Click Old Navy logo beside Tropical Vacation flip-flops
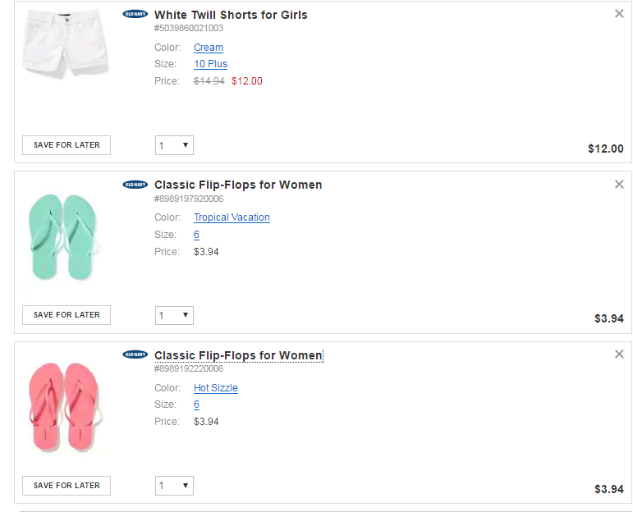 click(135, 185)
